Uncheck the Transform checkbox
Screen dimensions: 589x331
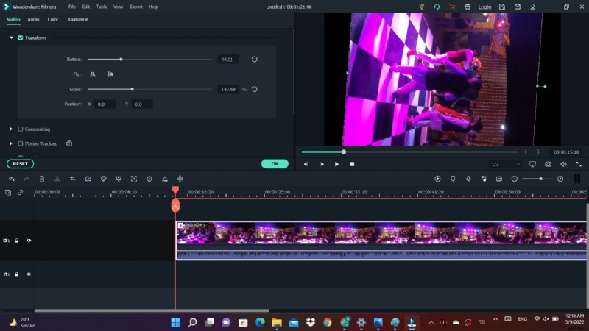click(21, 38)
